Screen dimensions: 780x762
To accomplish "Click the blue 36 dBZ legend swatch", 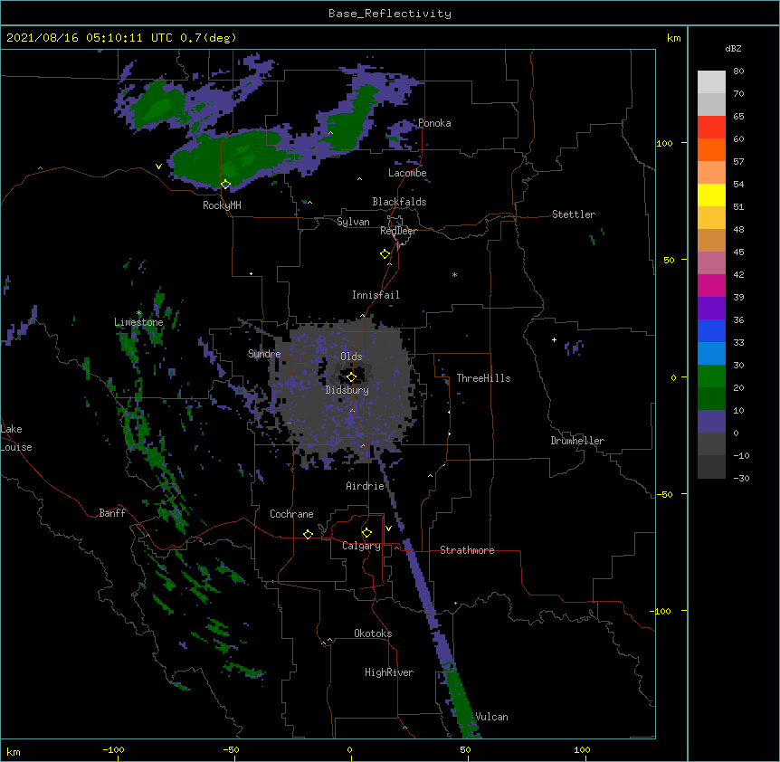I will click(x=711, y=330).
